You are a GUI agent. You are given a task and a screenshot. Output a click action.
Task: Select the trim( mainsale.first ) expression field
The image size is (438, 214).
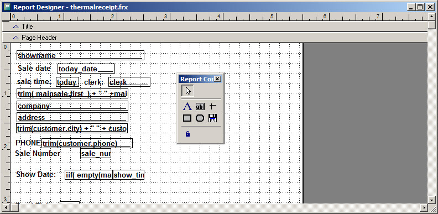[72, 93]
